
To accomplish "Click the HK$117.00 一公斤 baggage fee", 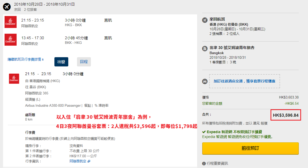I will point(83,156).
